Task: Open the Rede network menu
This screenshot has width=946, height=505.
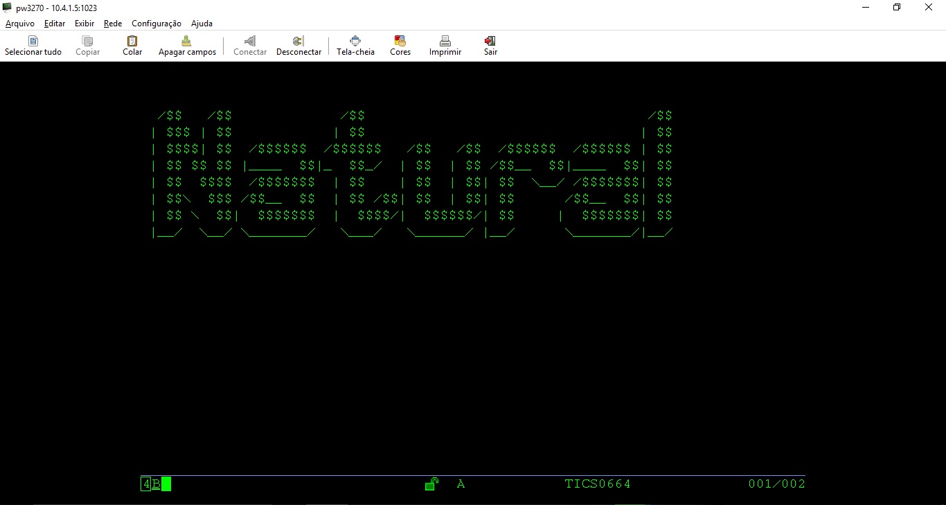Action: coord(112,23)
